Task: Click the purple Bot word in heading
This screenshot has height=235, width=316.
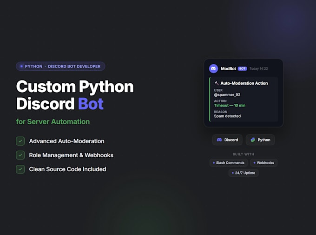Action: coord(91,104)
